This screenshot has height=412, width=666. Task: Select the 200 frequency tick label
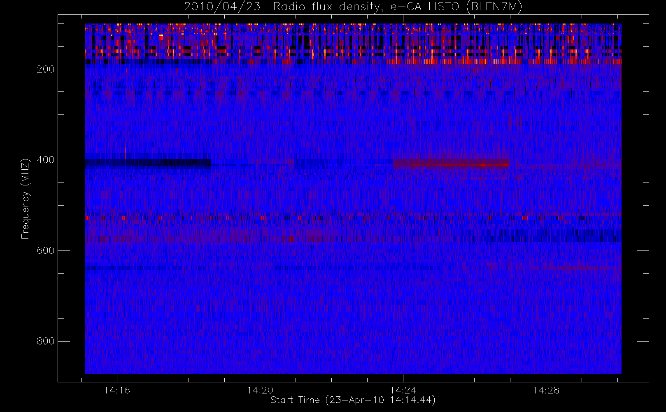tap(46, 69)
